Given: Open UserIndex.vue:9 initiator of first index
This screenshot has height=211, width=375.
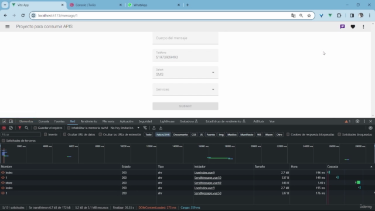Looking at the screenshot, I should coord(204,172).
